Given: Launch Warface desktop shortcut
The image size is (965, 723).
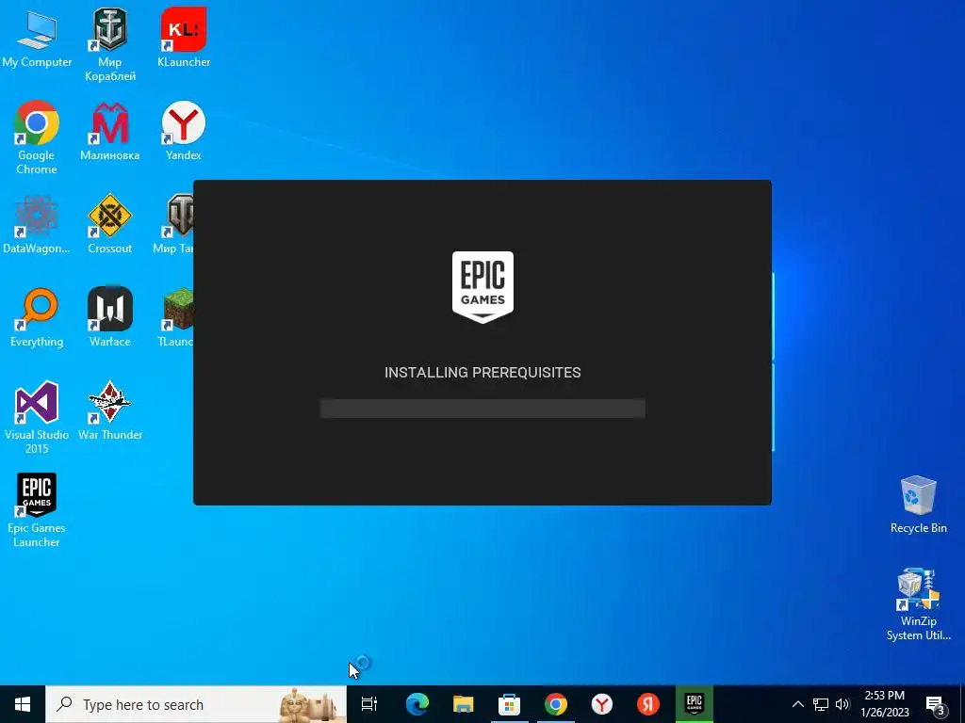Looking at the screenshot, I should [109, 317].
